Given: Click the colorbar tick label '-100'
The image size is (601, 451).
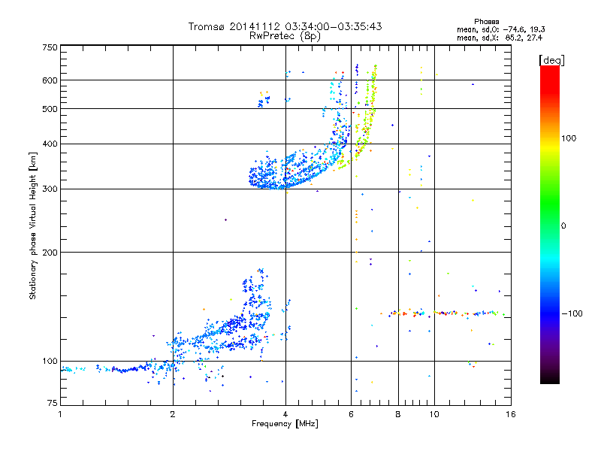Looking at the screenshot, I should point(572,313).
